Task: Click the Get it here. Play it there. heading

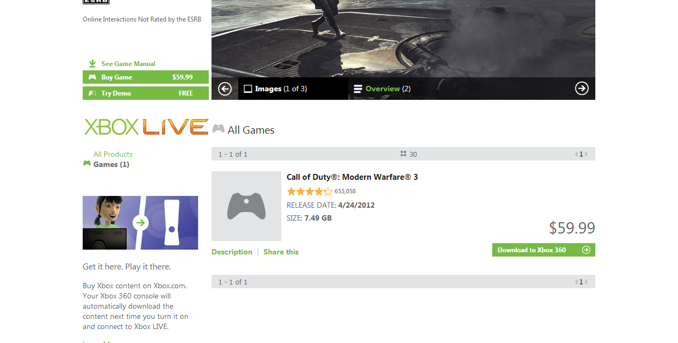Action: 127,266
